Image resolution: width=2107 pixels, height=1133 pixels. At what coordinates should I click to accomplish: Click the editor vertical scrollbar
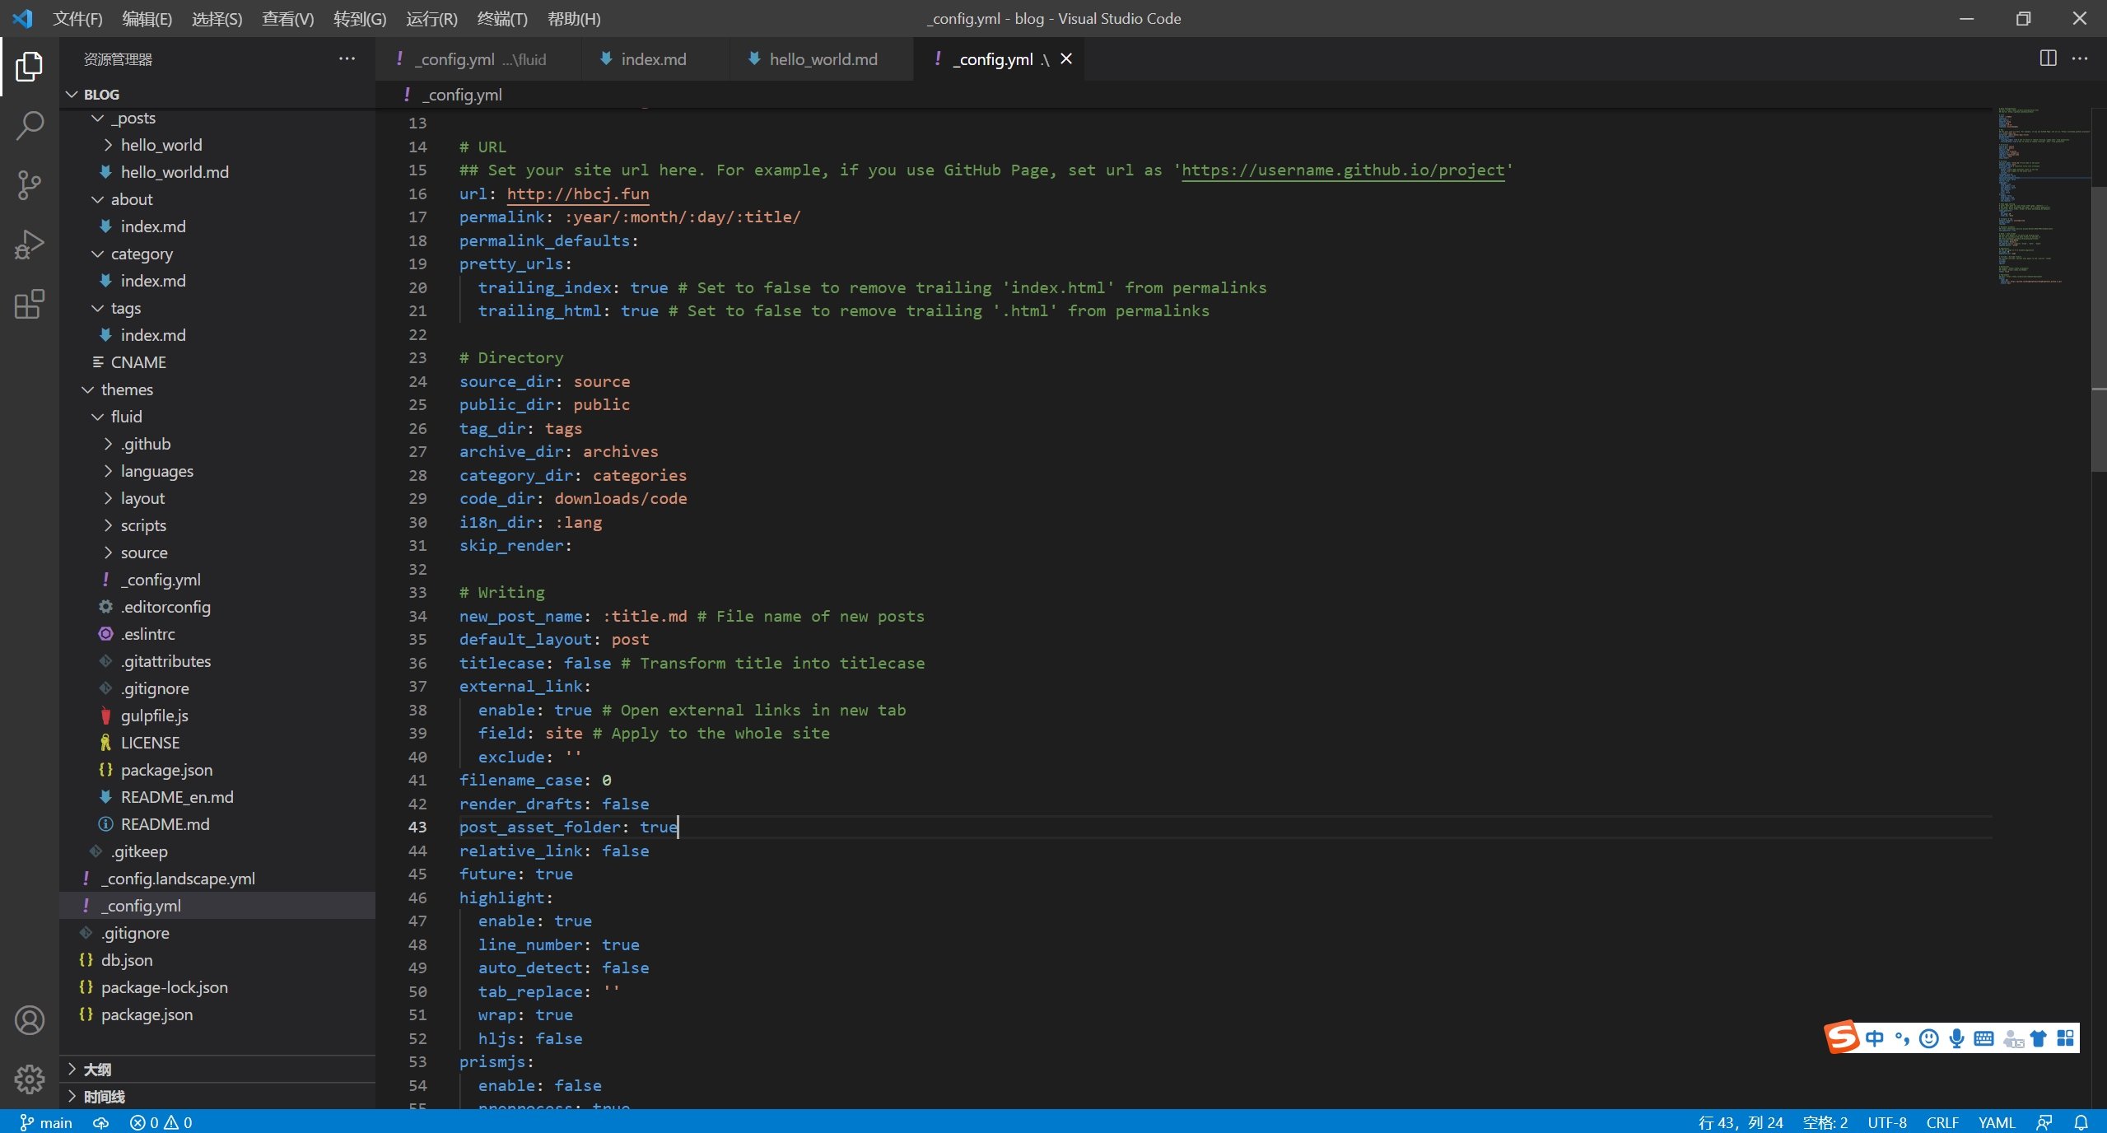coord(2099,329)
